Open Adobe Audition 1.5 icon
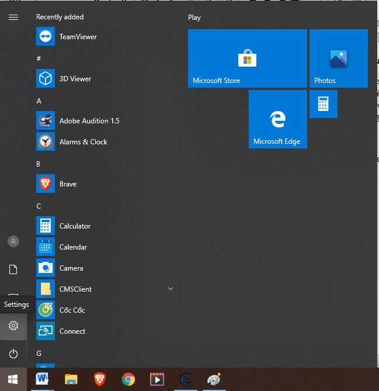 46,121
